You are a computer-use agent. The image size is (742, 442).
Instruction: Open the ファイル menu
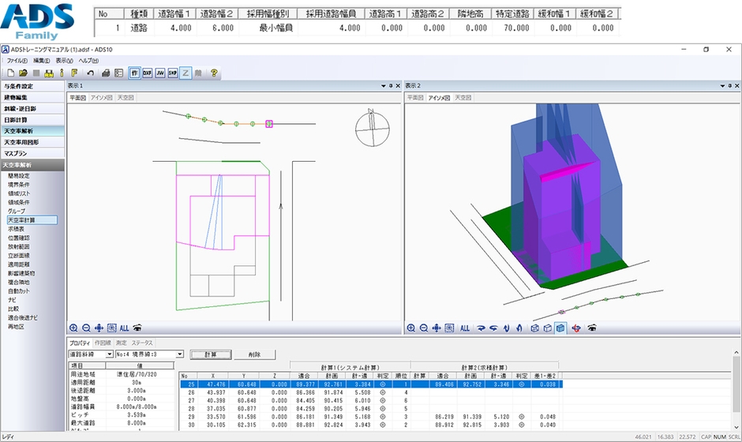(17, 60)
